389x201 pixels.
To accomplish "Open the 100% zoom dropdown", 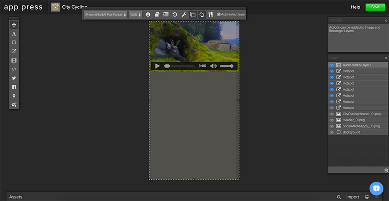I will pos(135,15).
